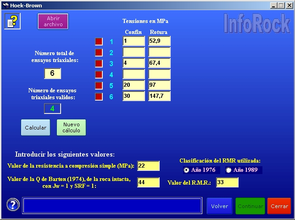295x220 pixels.
Task: Click the round blue question mark icon
Action: tap(13, 205)
